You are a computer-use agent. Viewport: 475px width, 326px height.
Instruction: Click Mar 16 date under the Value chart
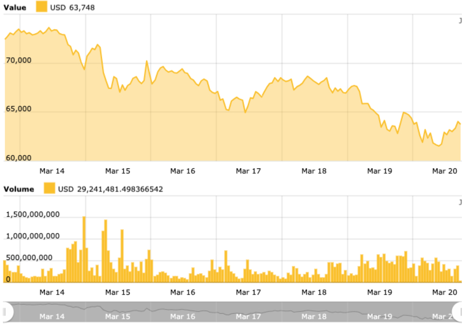pos(183,171)
